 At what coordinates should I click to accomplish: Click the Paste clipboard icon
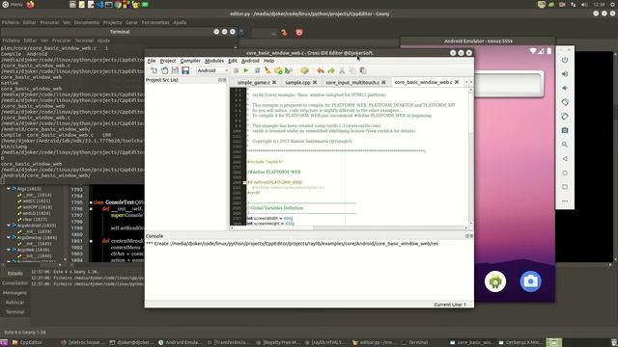coord(363,70)
